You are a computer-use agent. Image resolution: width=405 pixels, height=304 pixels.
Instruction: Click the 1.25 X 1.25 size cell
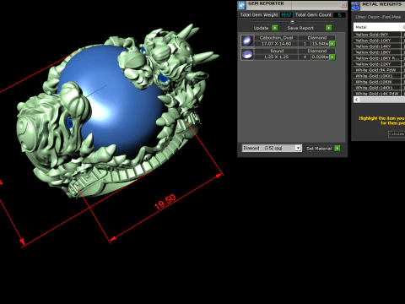pos(276,57)
